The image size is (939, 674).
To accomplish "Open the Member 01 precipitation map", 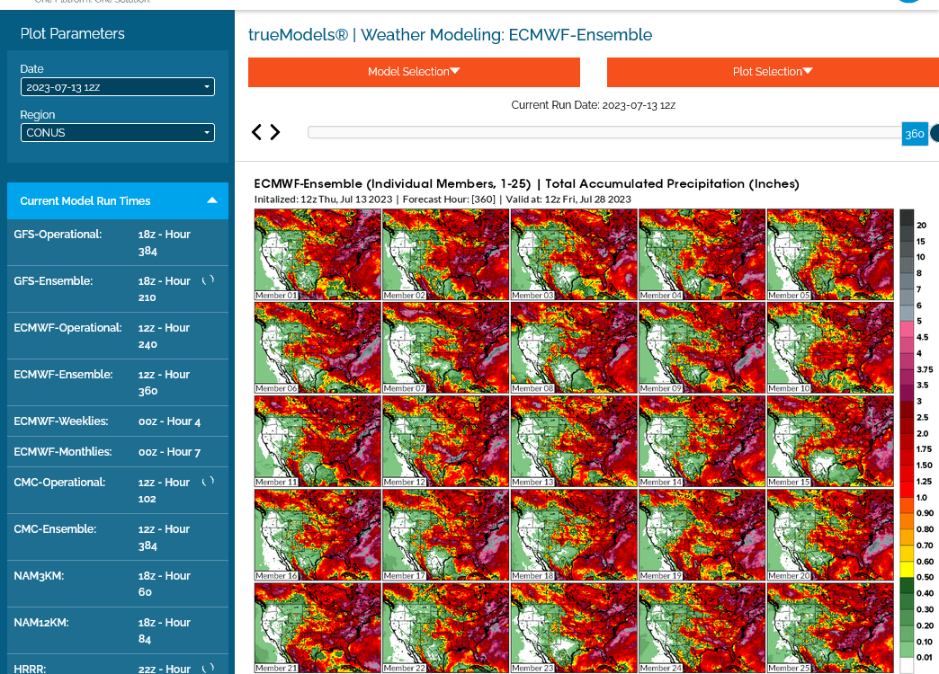I will tap(317, 254).
